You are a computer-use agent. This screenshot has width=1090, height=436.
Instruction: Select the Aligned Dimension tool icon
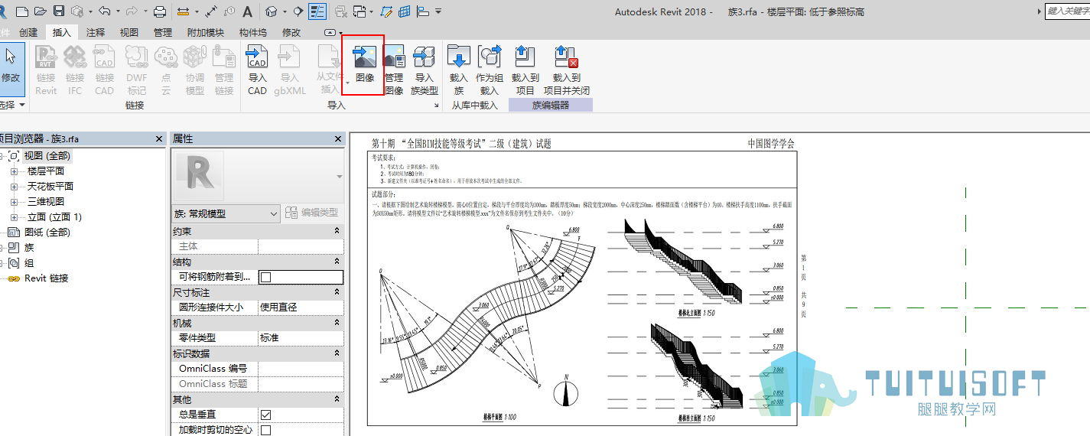(211, 11)
